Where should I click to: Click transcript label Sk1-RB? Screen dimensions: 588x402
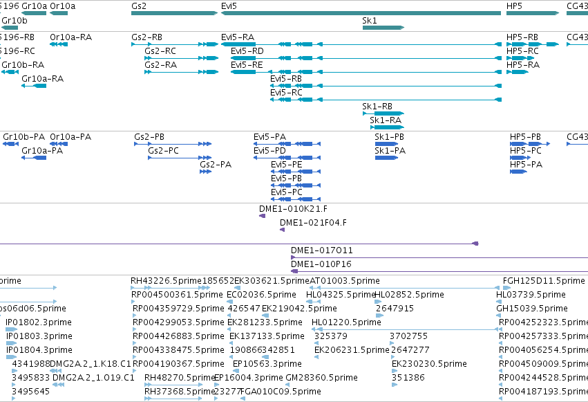point(377,107)
